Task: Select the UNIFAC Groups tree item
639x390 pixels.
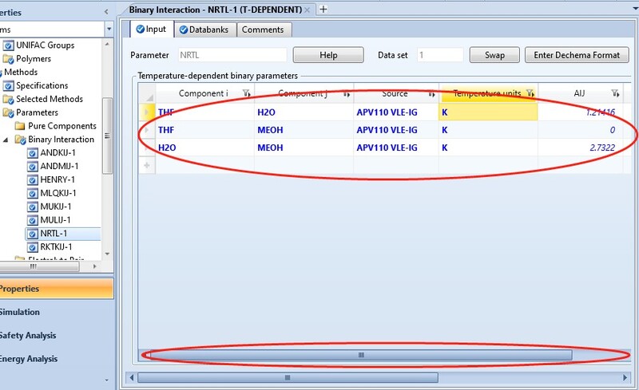Action: click(46, 45)
